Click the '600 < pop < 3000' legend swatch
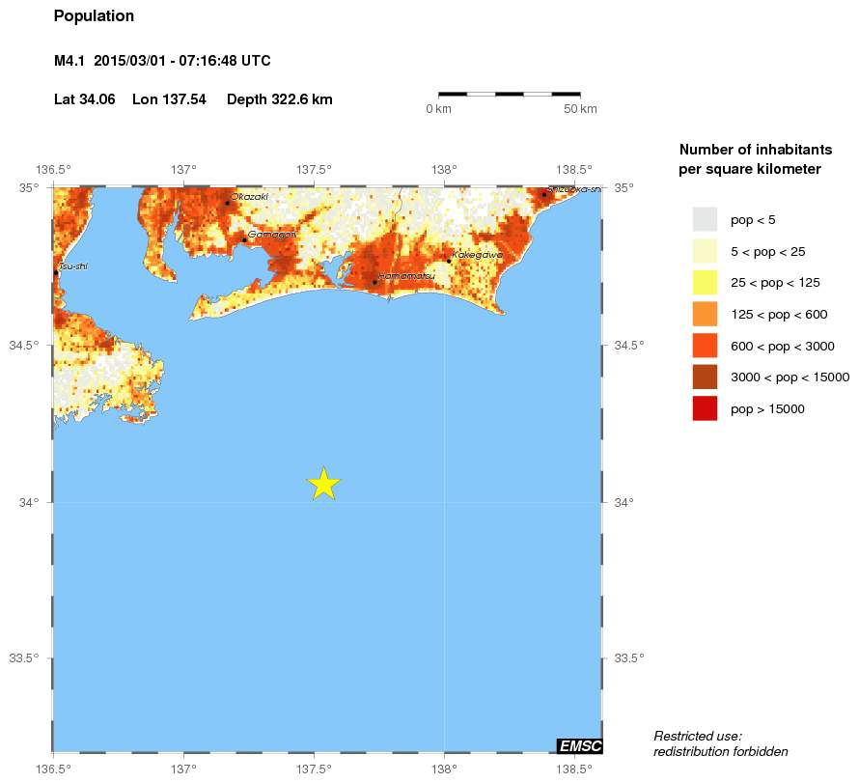 click(705, 346)
